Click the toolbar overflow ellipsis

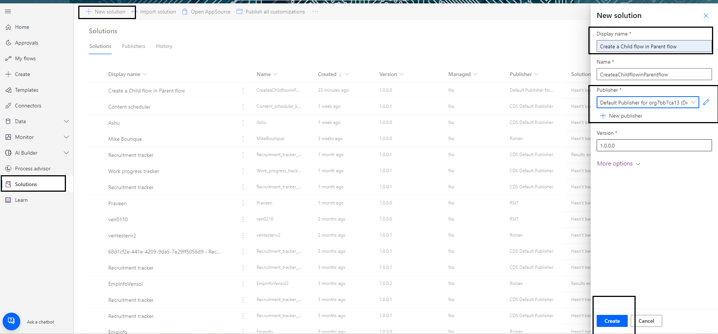(x=315, y=12)
